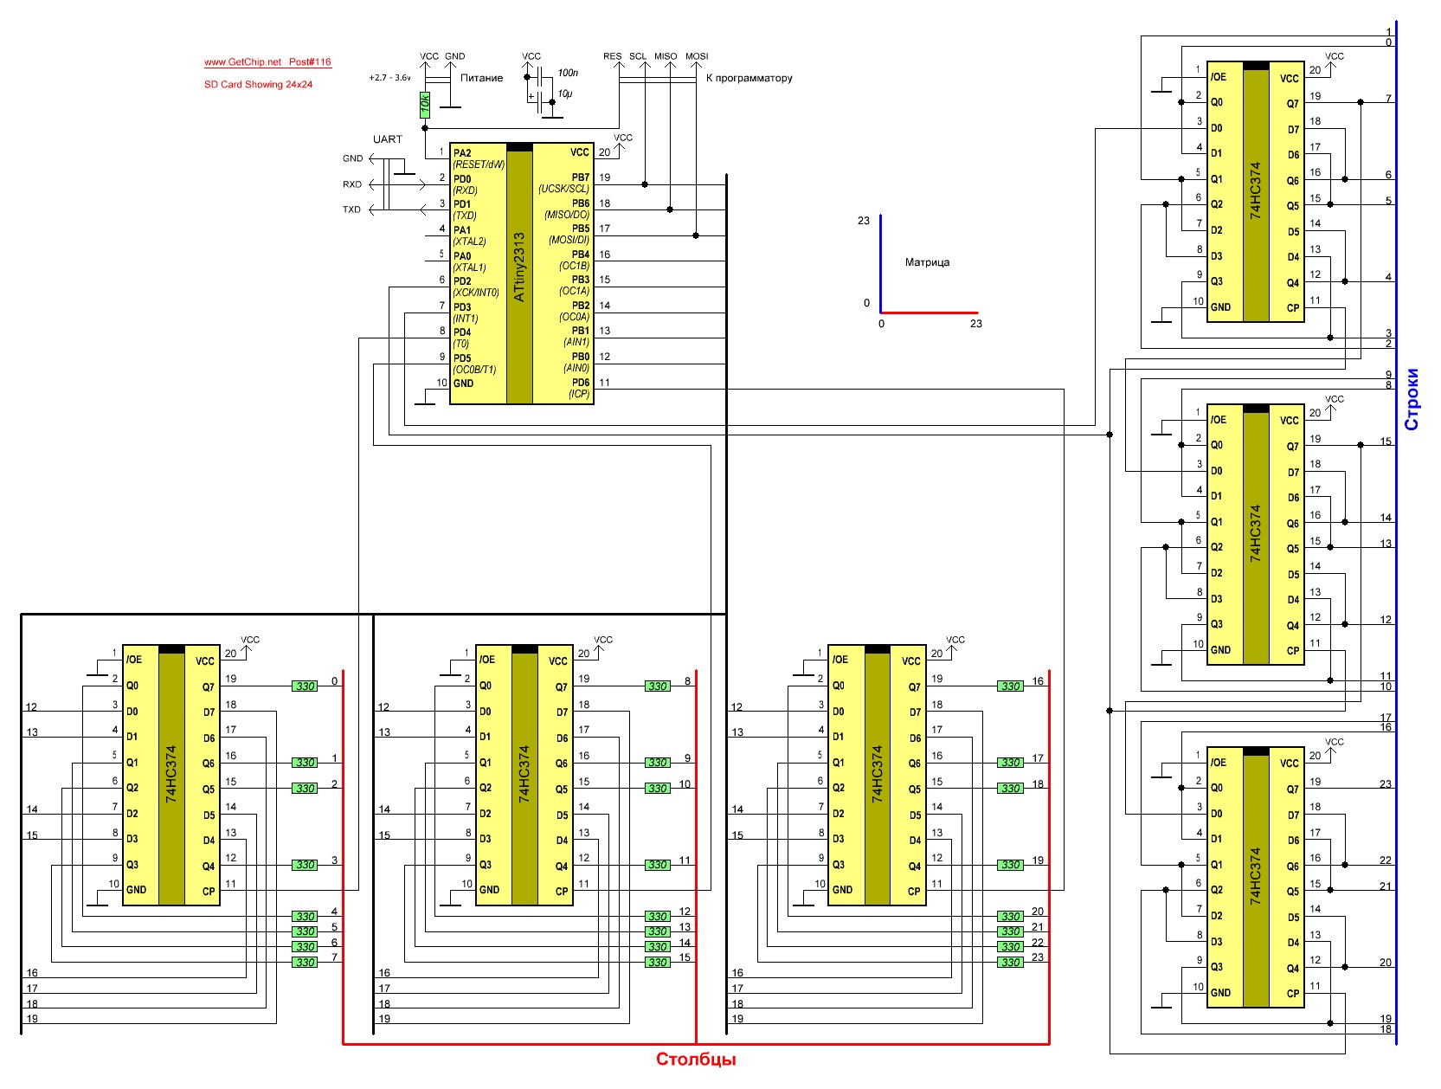The height and width of the screenshot is (1089, 1441).
Task: Click the matrix legend's red horizontal axis
Action: (930, 313)
